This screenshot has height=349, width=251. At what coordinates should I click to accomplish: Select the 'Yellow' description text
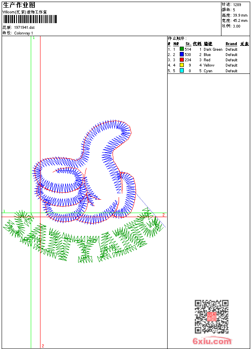pyautogui.click(x=209, y=65)
